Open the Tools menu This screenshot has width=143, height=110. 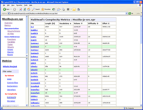[26, 5]
